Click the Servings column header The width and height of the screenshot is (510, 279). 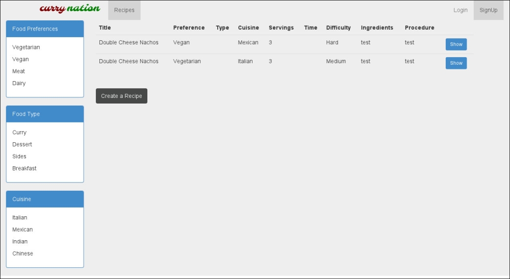tap(281, 28)
